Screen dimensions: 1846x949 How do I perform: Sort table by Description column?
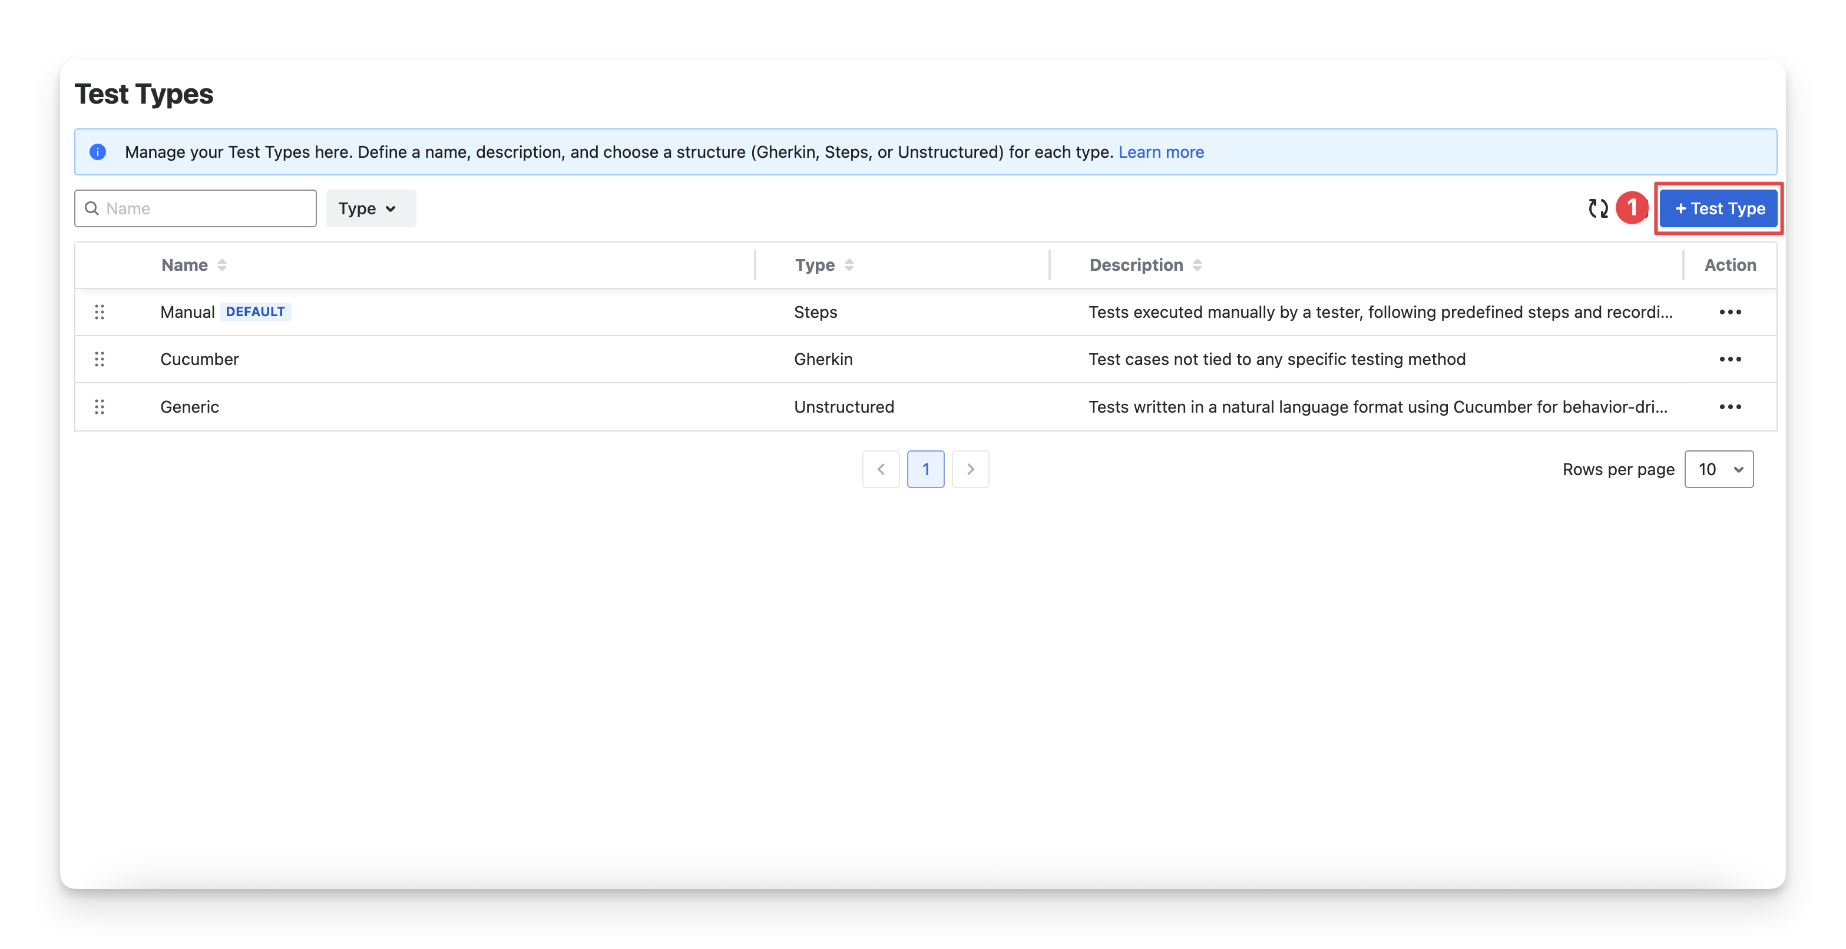pyautogui.click(x=1197, y=265)
